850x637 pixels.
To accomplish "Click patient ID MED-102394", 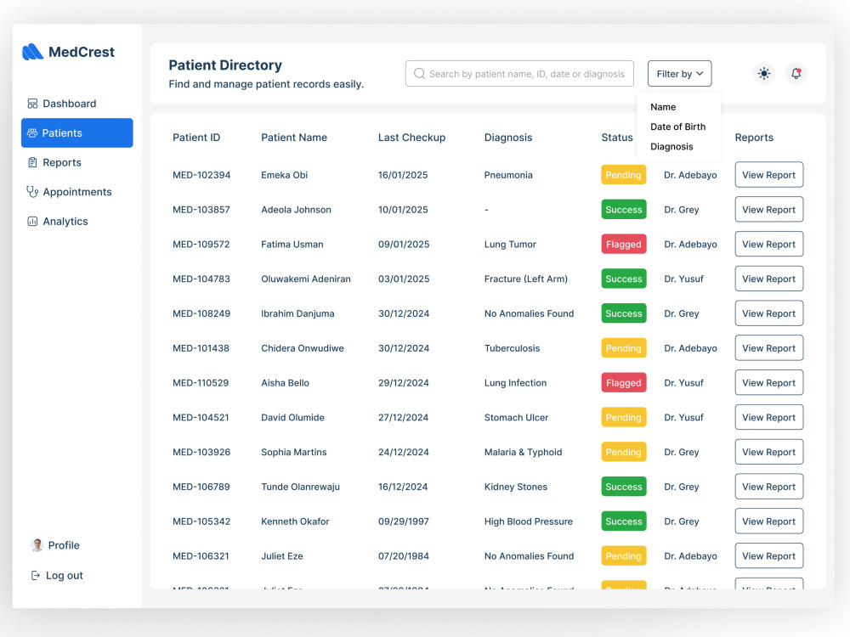I will point(201,175).
